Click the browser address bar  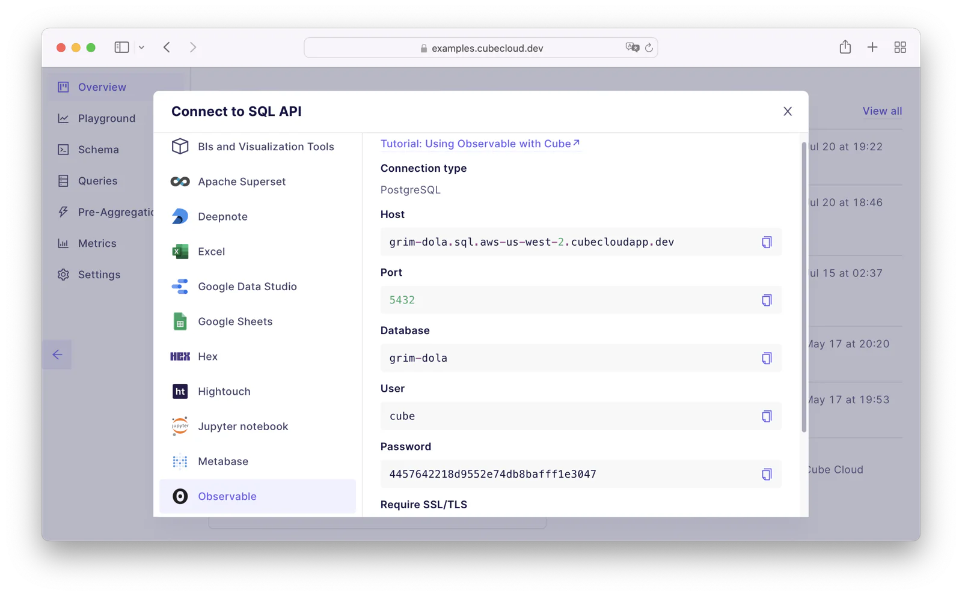coord(481,47)
